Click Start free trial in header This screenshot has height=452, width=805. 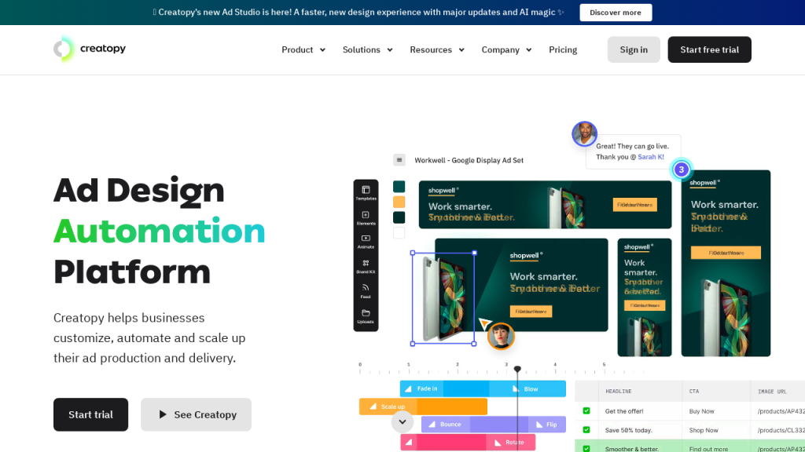click(710, 49)
